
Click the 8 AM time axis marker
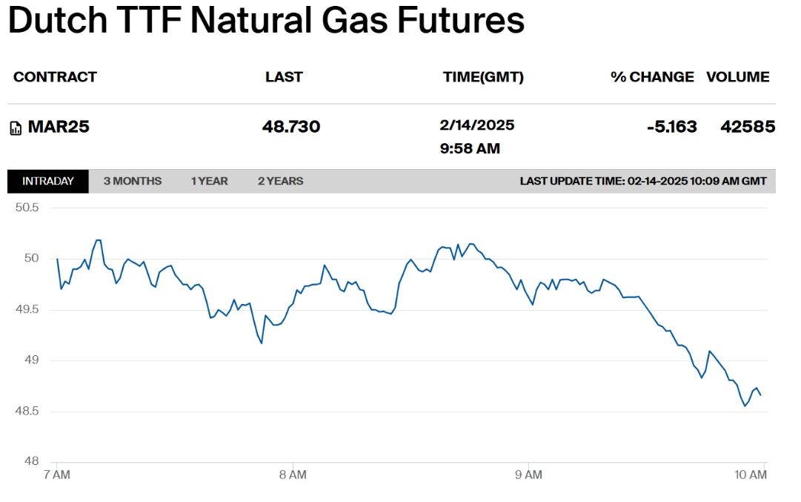(293, 475)
